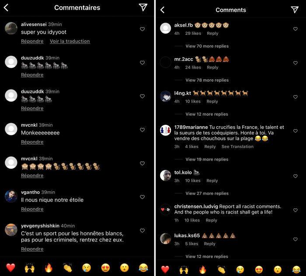The height and width of the screenshot is (276, 306).
Task: Tap Répondre under vgantho's comment
Action: (32, 209)
